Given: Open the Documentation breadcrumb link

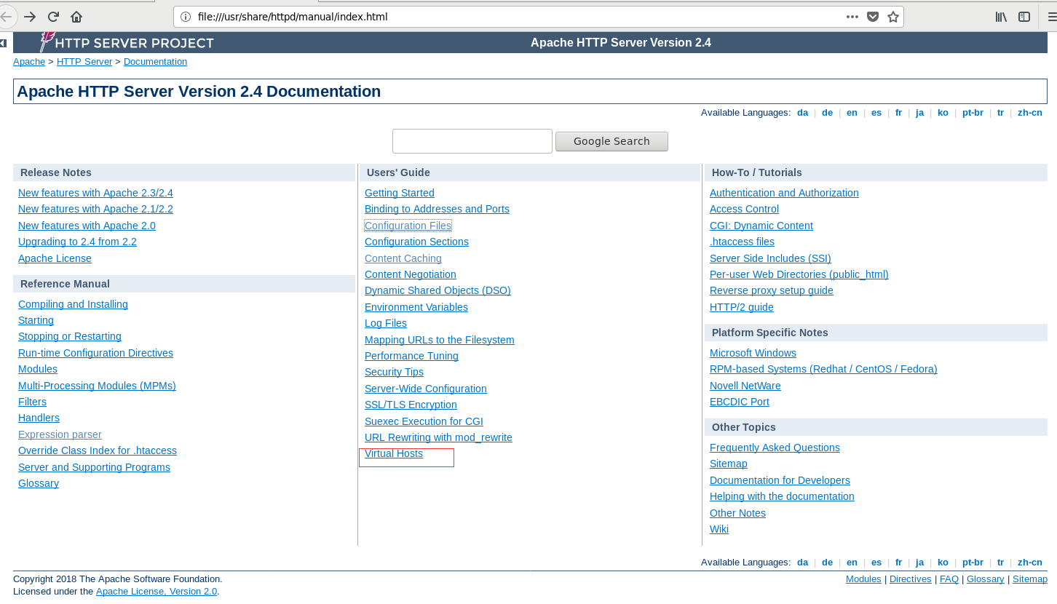Looking at the screenshot, I should pos(155,62).
